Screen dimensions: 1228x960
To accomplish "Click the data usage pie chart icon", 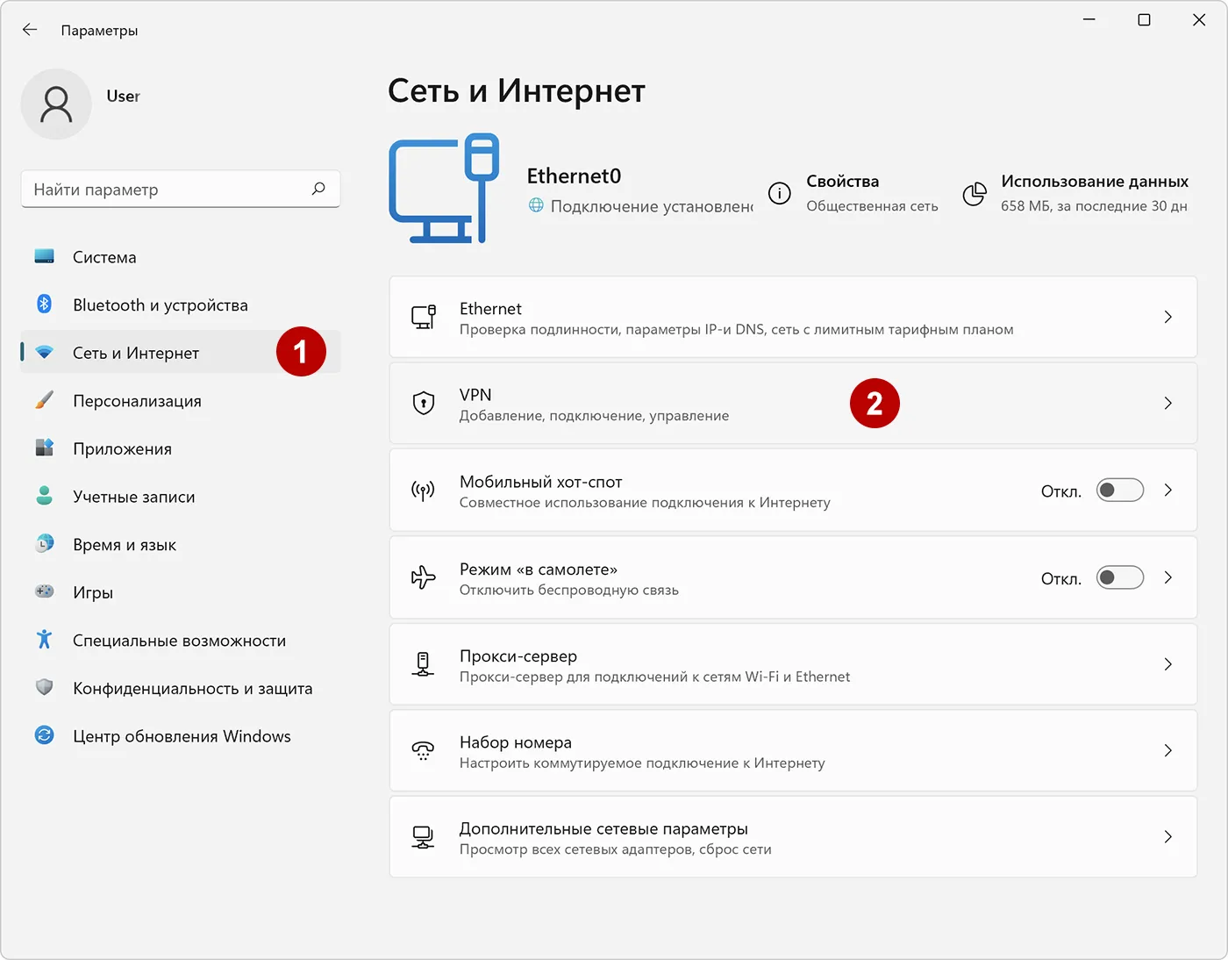I will click(x=975, y=194).
